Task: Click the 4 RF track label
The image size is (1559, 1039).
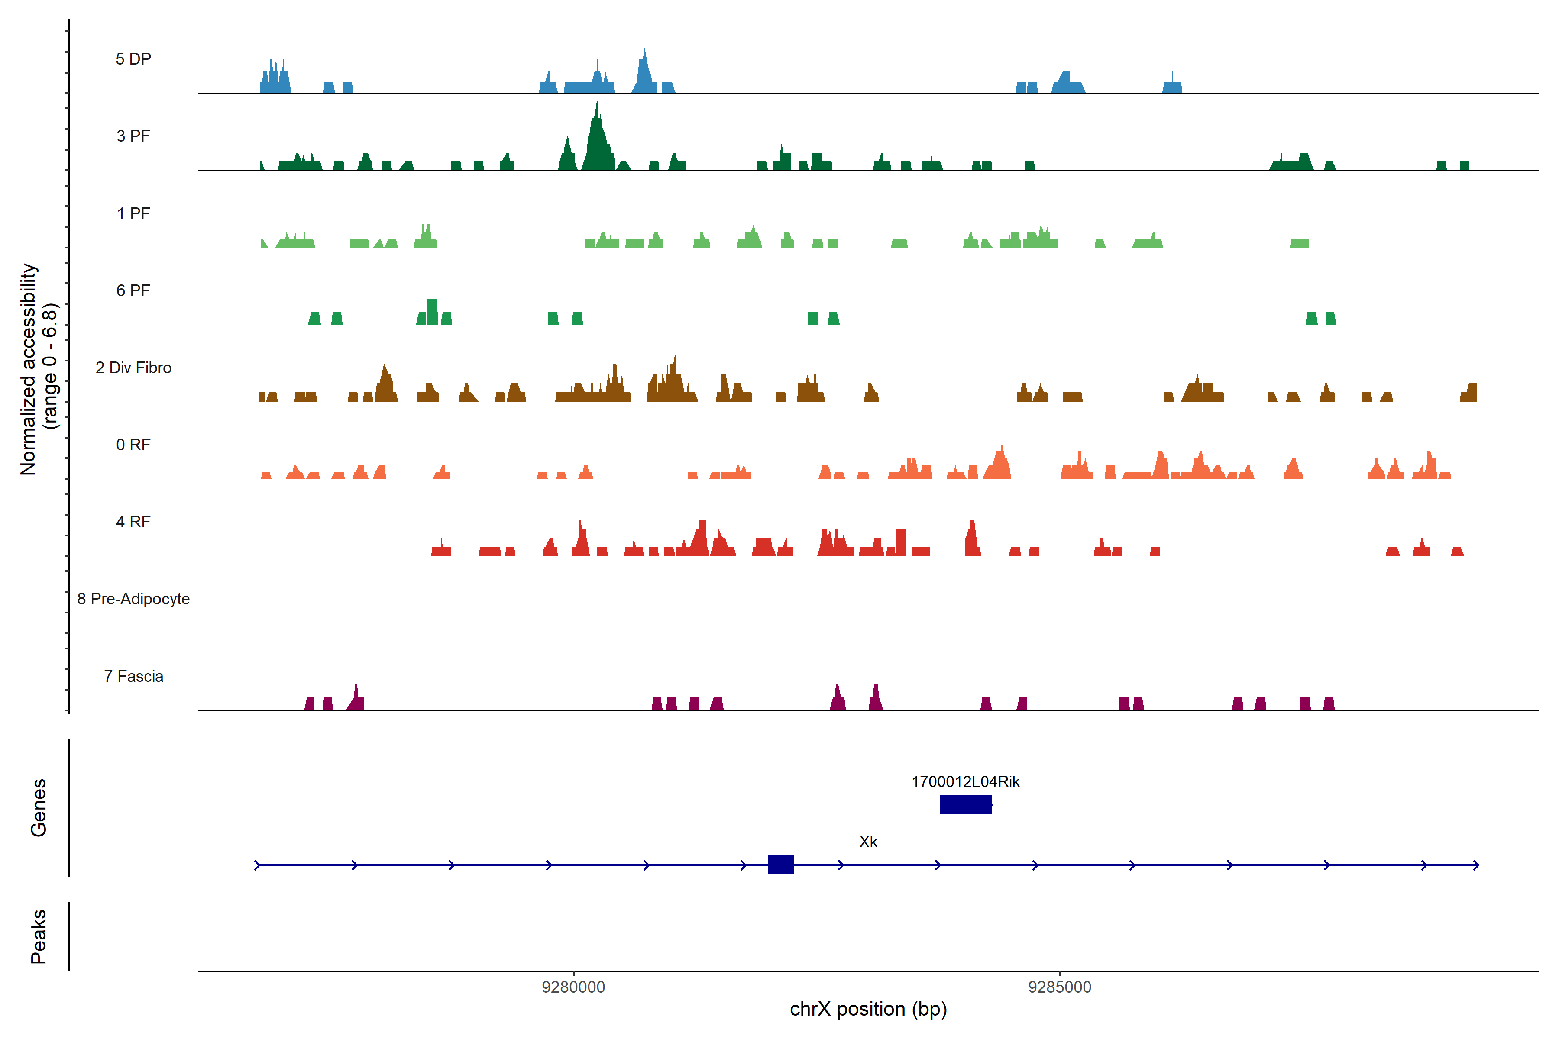Action: 133,522
